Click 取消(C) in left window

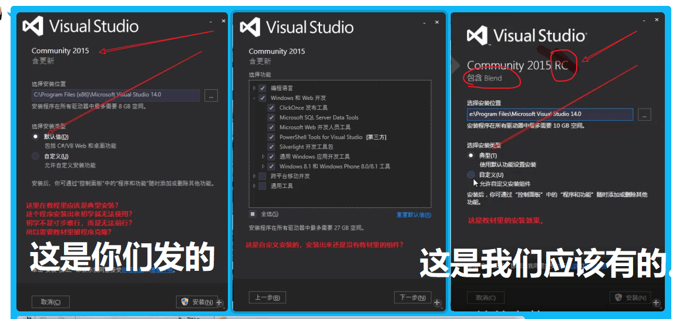point(51,302)
